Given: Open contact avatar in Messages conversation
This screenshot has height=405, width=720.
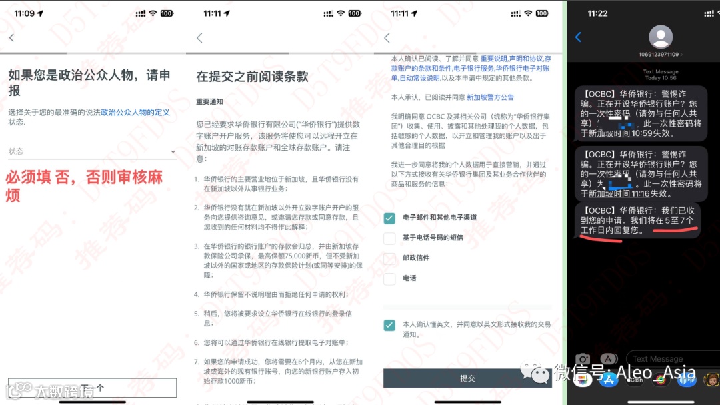Looking at the screenshot, I should point(660,37).
